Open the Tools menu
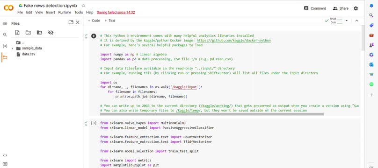 click(x=79, y=12)
